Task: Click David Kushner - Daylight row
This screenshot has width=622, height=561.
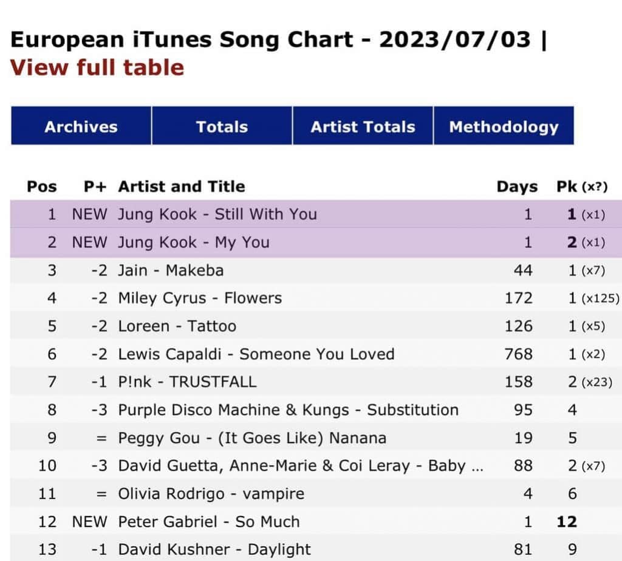Action: pyautogui.click(x=214, y=549)
